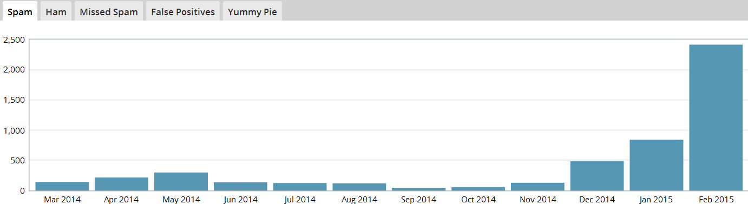This screenshot has height=204, width=748.
Task: Click the Jul 2014 bar
Action: (300, 187)
